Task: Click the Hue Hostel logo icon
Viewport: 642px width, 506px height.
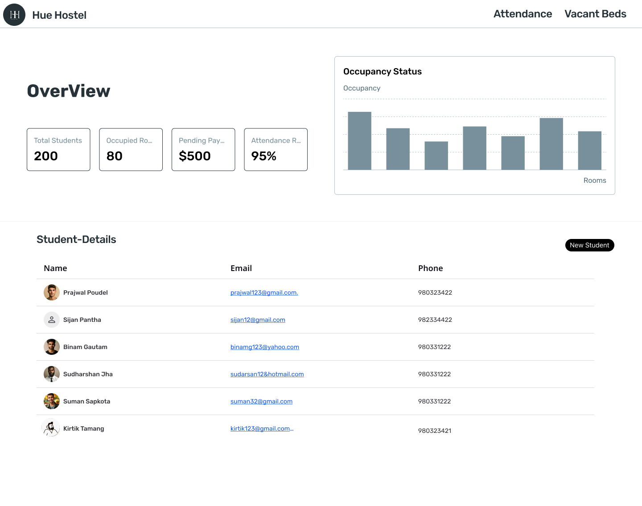Action: pyautogui.click(x=14, y=15)
